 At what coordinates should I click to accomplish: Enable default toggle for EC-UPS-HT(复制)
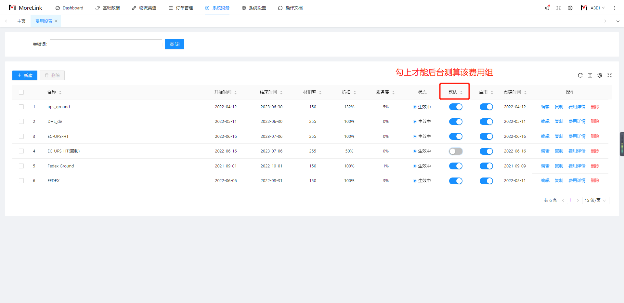point(455,151)
